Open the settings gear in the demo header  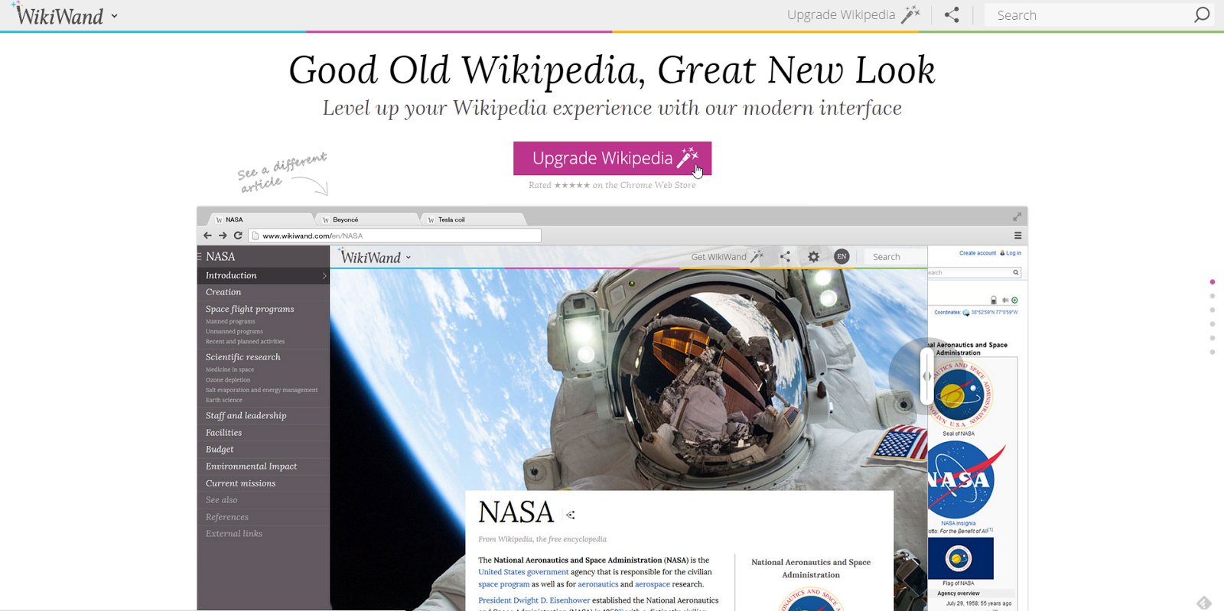point(813,257)
